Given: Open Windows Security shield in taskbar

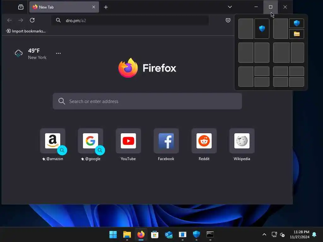Looking at the screenshot, I should coord(196,234).
